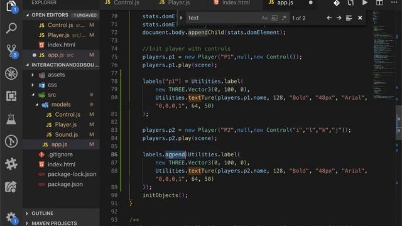Open the Debug view (crossed bug icon)

pyautogui.click(x=11, y=73)
